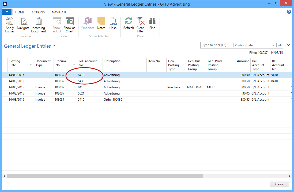This screenshot has width=294, height=192.
Task: Click the Close button
Action: (x=279, y=184)
